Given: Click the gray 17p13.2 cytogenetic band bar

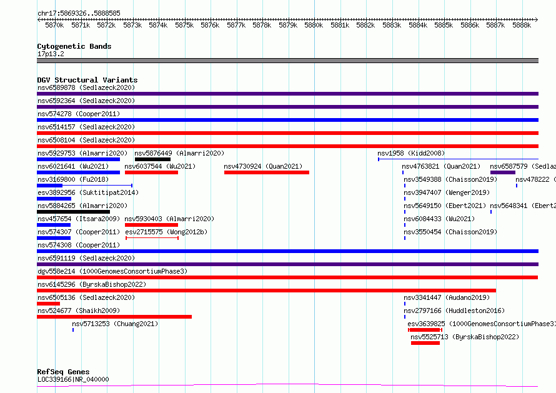Looking at the screenshot, I should click(287, 61).
